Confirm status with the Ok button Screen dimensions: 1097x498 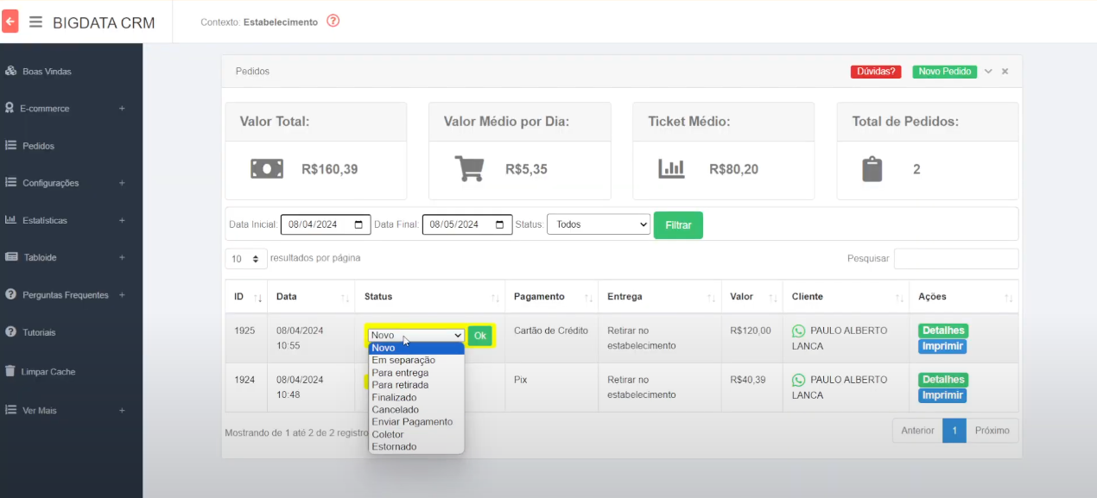pyautogui.click(x=480, y=336)
